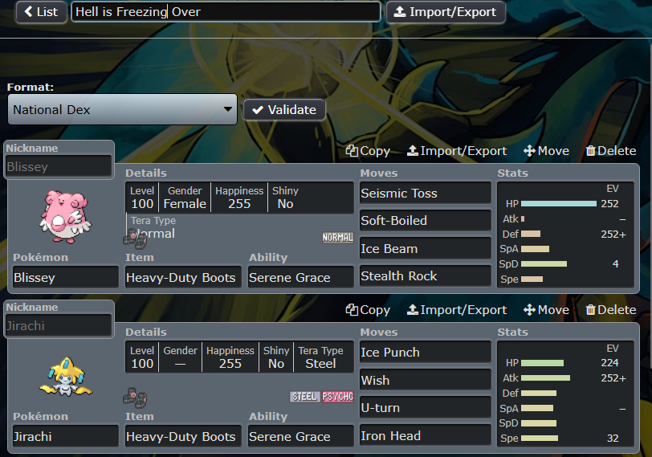Edit Blissey's Heavy-Duty Boots item field
The height and width of the screenshot is (457, 652).
pos(183,277)
